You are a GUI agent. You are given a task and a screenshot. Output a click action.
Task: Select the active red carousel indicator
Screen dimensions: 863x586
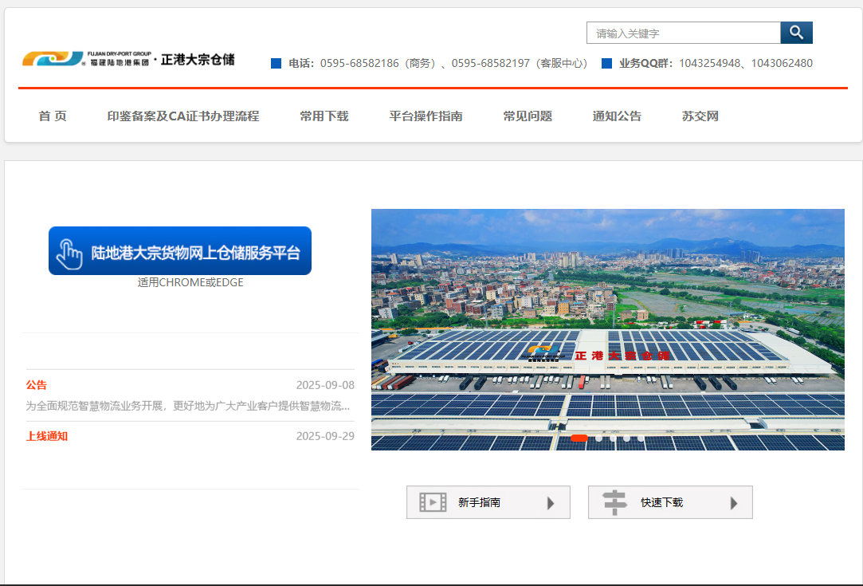pos(579,438)
